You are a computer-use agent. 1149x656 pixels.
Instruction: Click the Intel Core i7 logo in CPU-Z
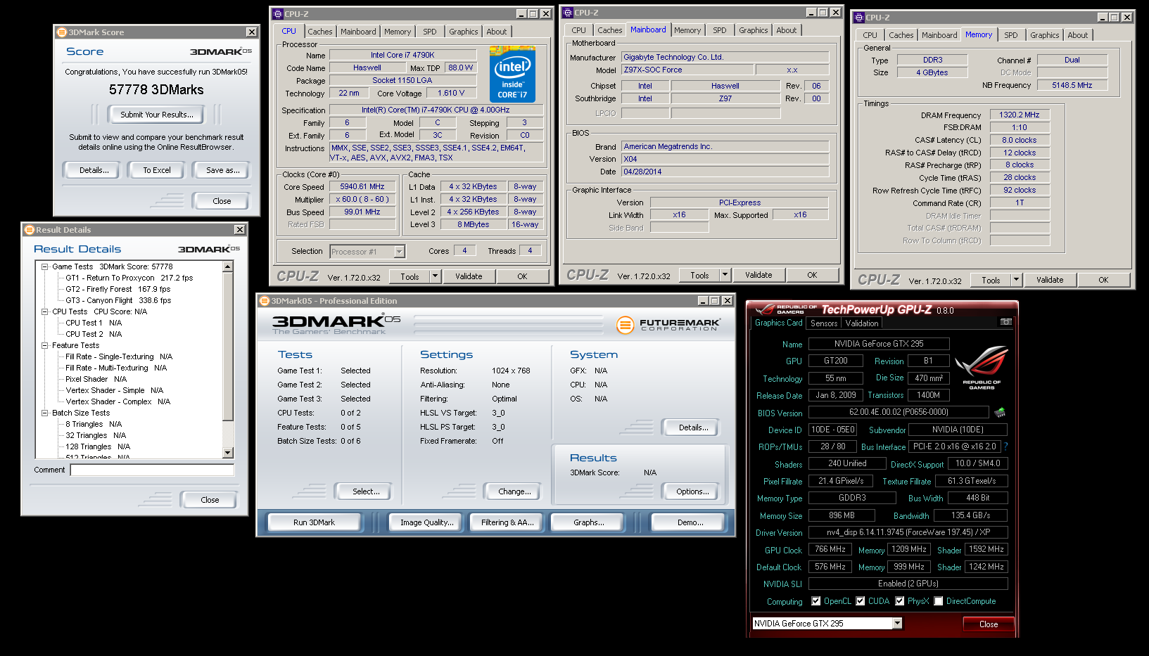click(x=512, y=75)
